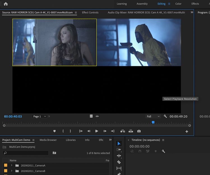Open Source monitor wrench settings

165,116
